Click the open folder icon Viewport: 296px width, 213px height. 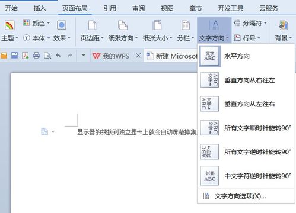click(x=4, y=56)
